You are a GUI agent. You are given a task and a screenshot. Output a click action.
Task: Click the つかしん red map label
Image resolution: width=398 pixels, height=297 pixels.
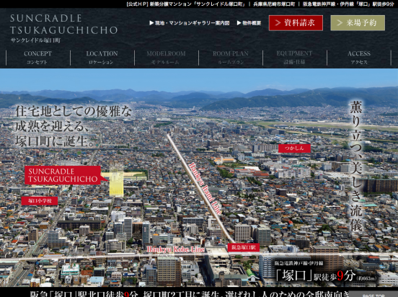click(x=294, y=148)
